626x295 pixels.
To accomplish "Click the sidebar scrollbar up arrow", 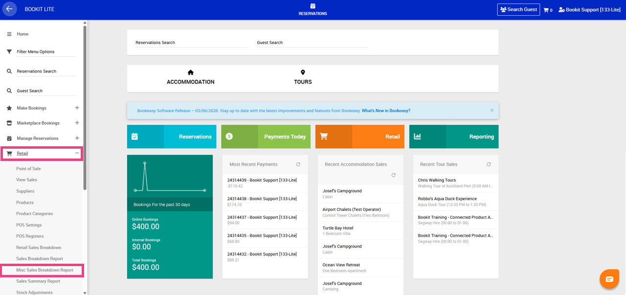I will pyautogui.click(x=85, y=23).
